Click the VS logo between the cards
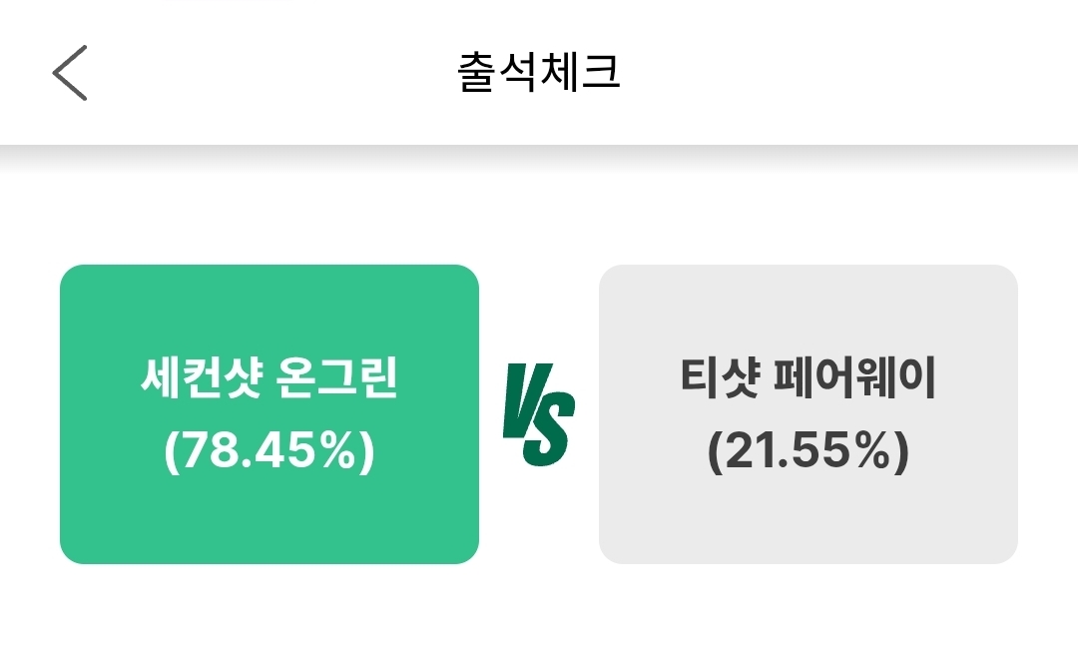1078x668 pixels. click(538, 414)
